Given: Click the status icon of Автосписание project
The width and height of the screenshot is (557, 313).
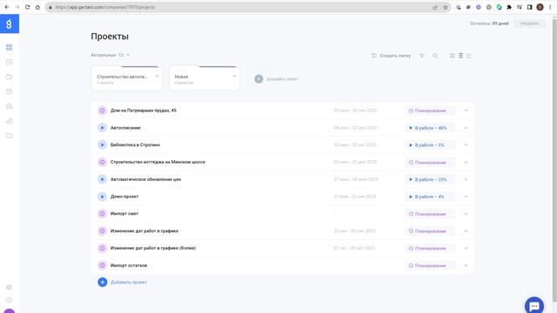Looking at the screenshot, I should [x=102, y=128].
